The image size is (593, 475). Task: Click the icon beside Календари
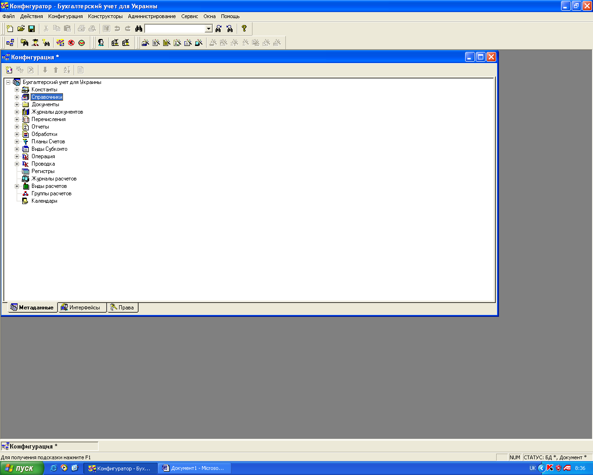click(x=25, y=201)
